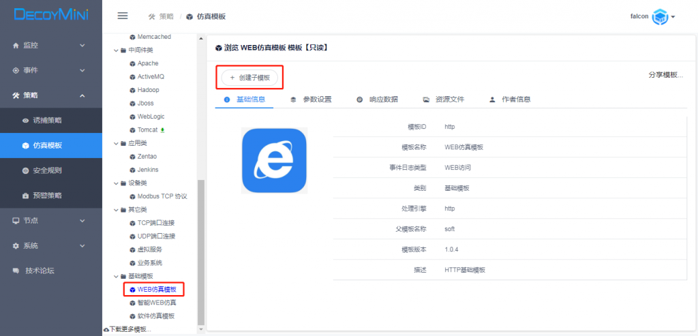Open the 技术论坛 forum link
698x336 pixels.
coord(40,271)
